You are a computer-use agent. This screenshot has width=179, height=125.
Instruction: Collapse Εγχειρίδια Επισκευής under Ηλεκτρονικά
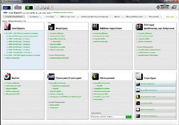pyautogui.click(x=92, y=83)
